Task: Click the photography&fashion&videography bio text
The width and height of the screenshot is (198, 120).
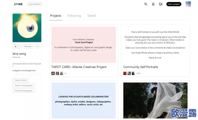Action: pyautogui.click(x=27, y=65)
